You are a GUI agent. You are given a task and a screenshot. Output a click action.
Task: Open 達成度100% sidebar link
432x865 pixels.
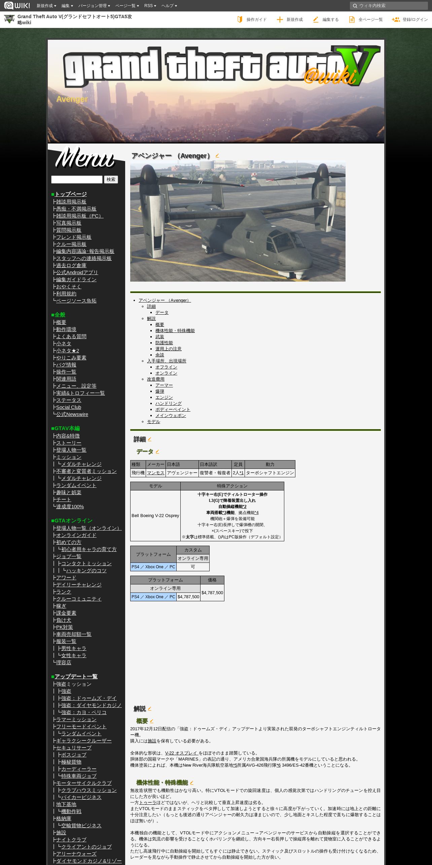tap(70, 507)
